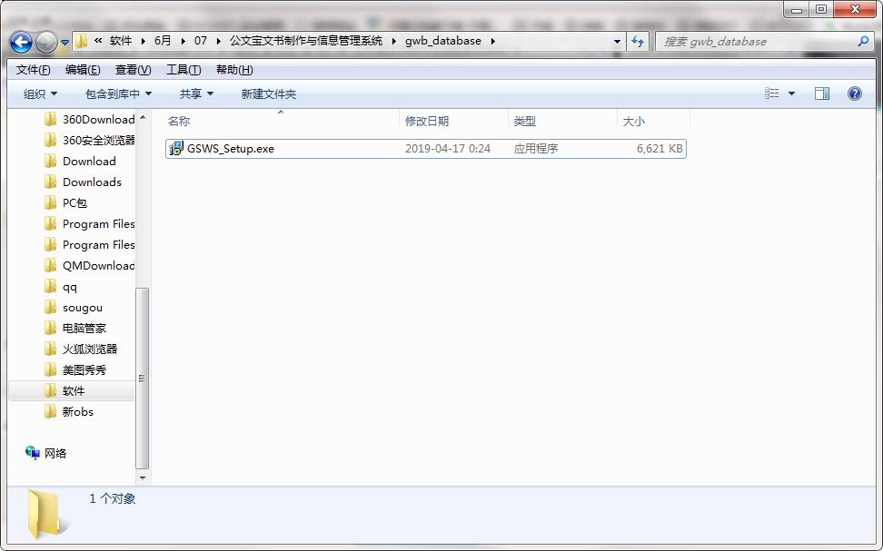Click the change view icon
Screen dimensions: 883x551
pos(771,93)
